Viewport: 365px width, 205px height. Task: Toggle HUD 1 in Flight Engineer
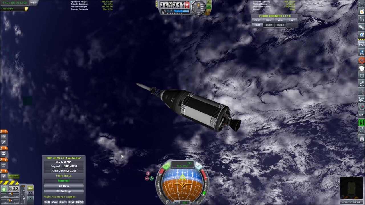(x=269, y=25)
